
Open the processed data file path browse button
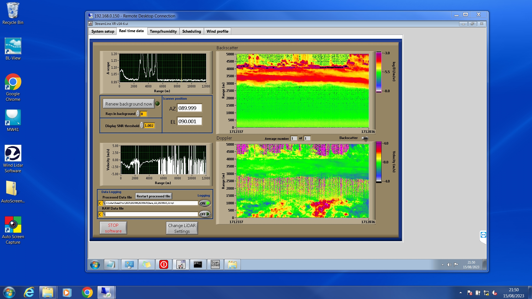104,203
